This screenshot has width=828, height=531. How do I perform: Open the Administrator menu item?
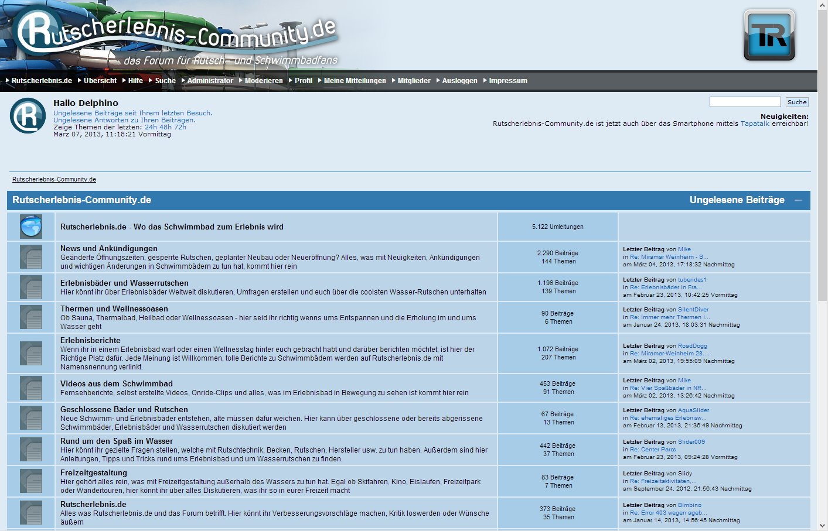click(210, 81)
